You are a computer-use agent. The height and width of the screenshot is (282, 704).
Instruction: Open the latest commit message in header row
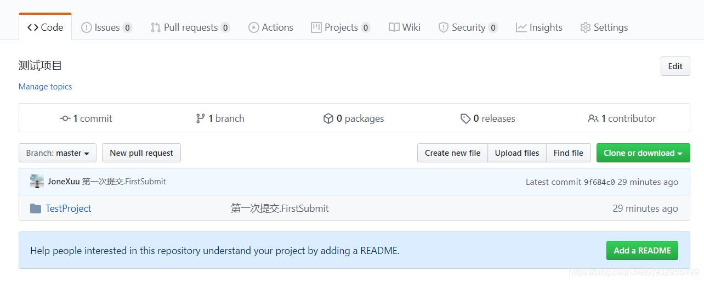coord(124,182)
